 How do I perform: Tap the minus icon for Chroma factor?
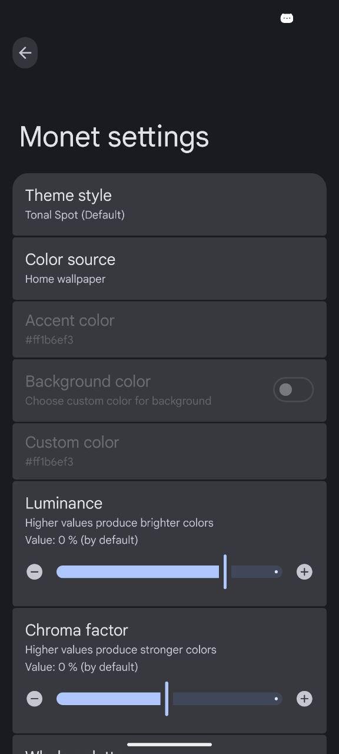pyautogui.click(x=35, y=699)
